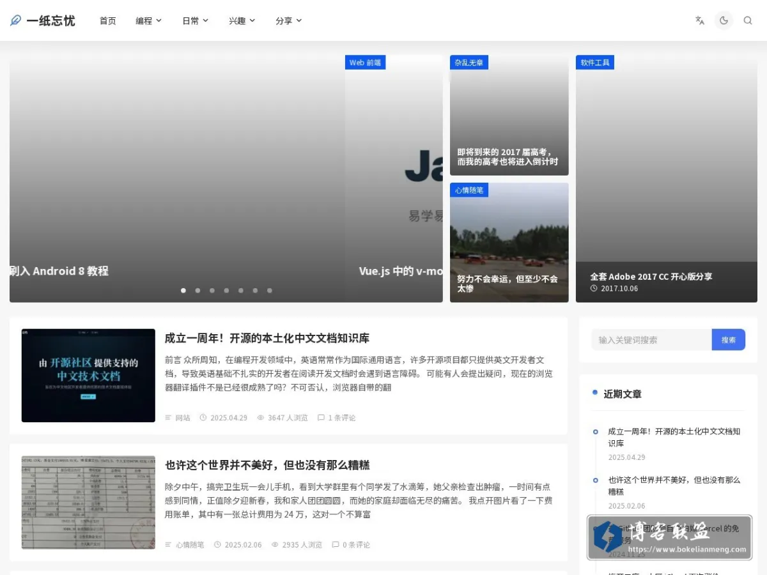This screenshot has width=767, height=575.
Task: Click the category icon beside 网站
Action: point(169,418)
